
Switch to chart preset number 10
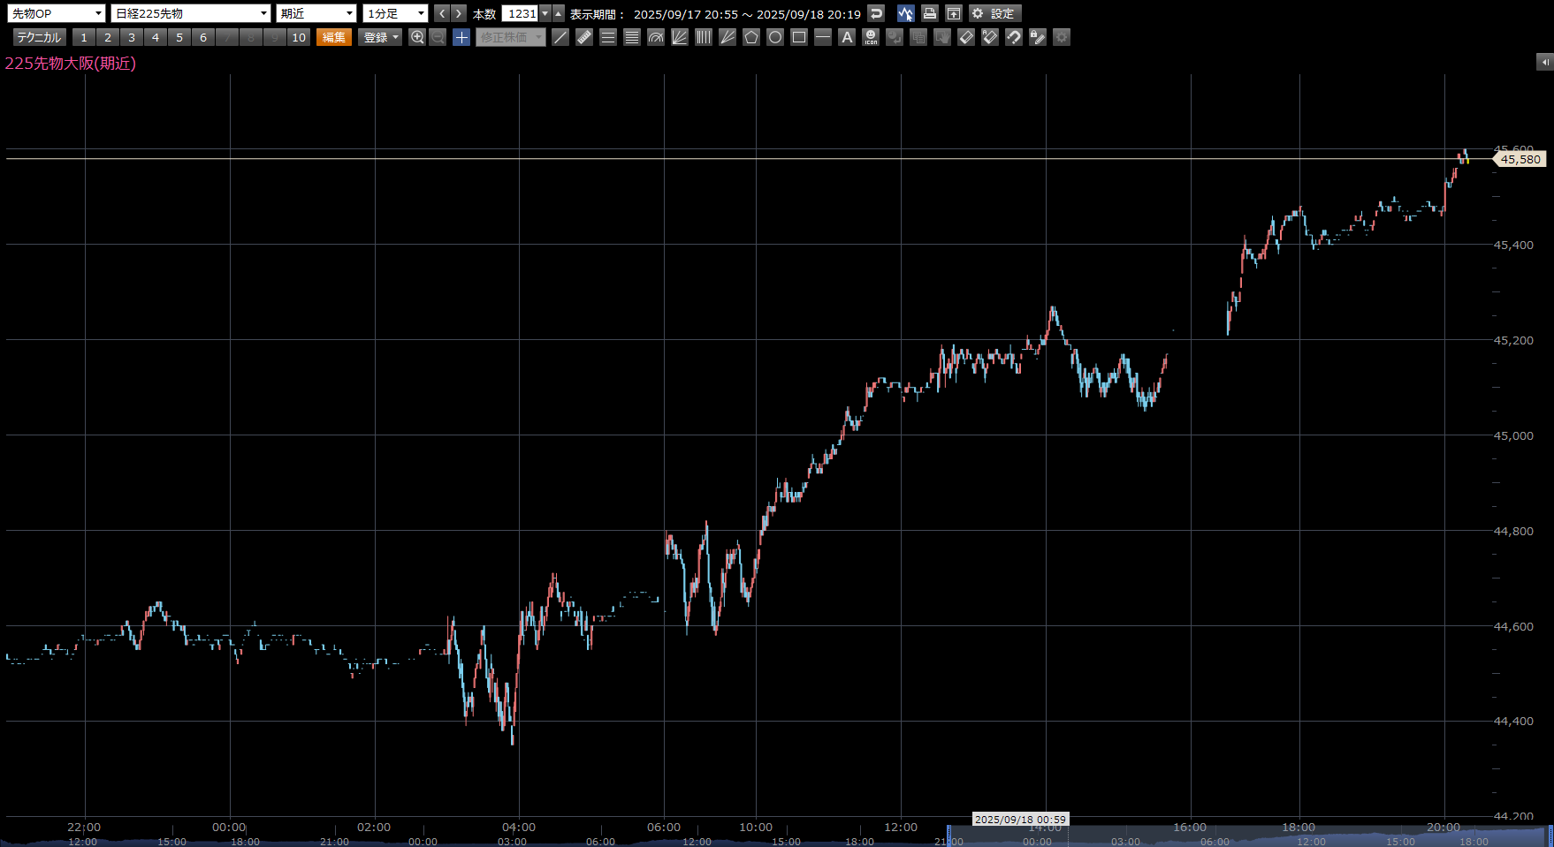299,37
